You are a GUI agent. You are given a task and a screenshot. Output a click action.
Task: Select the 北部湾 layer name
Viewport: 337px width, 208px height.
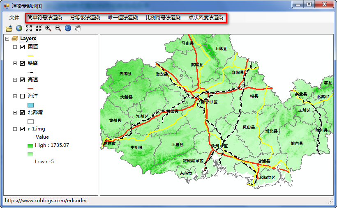[x=35, y=112]
